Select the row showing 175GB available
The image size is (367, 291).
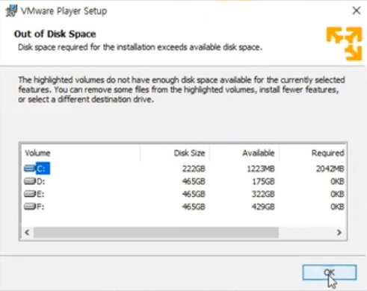pos(184,181)
